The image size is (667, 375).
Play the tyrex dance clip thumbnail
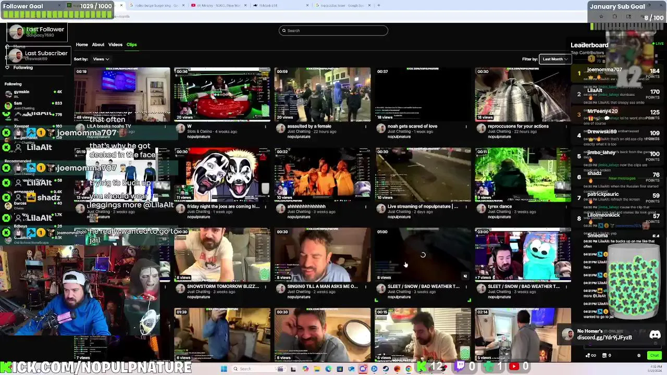[x=523, y=174]
